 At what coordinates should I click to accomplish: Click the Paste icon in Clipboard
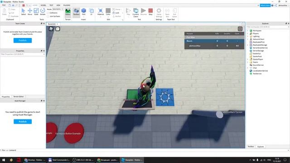click(4, 12)
